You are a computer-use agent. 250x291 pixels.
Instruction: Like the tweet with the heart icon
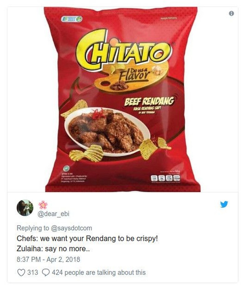pyautogui.click(x=21, y=273)
